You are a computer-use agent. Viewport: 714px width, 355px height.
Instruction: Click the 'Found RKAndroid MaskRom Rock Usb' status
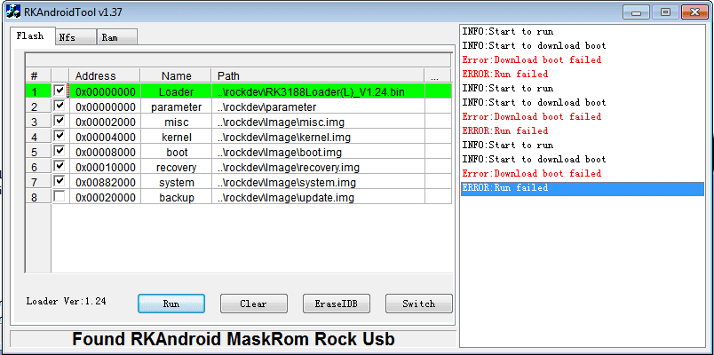pos(234,339)
